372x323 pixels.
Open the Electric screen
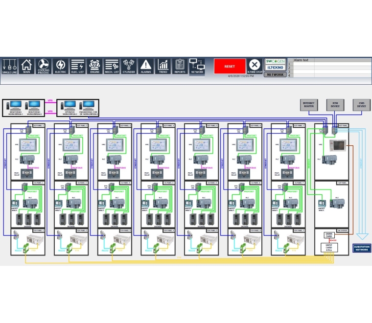tap(61, 66)
